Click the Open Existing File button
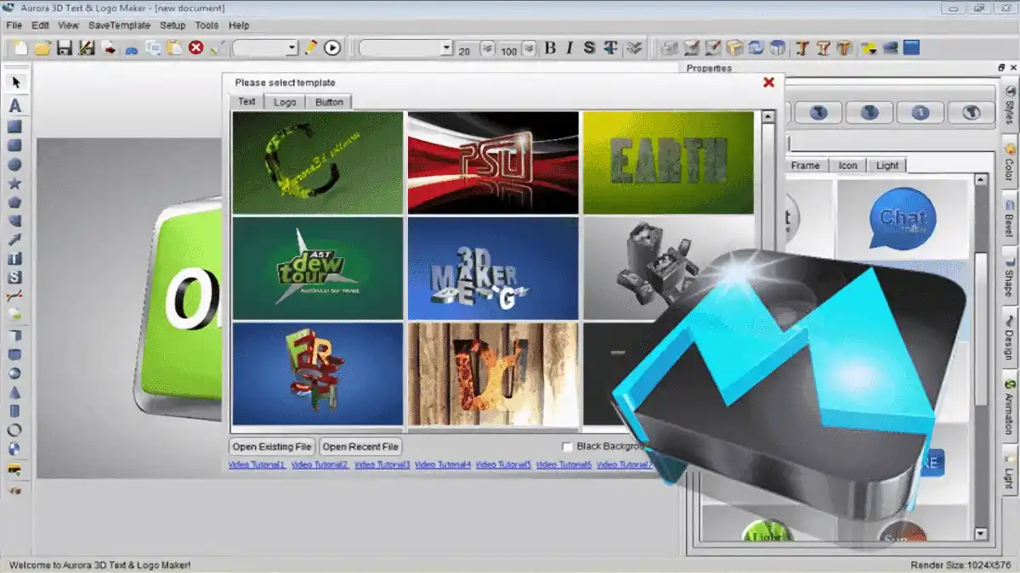 [x=272, y=447]
